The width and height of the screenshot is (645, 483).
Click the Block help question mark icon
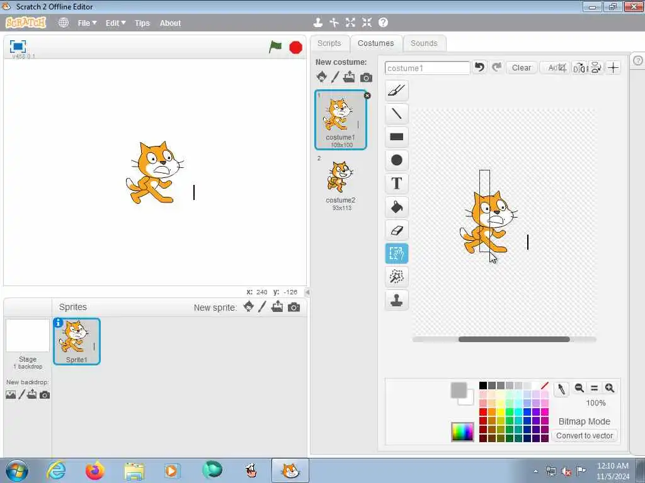(x=384, y=23)
